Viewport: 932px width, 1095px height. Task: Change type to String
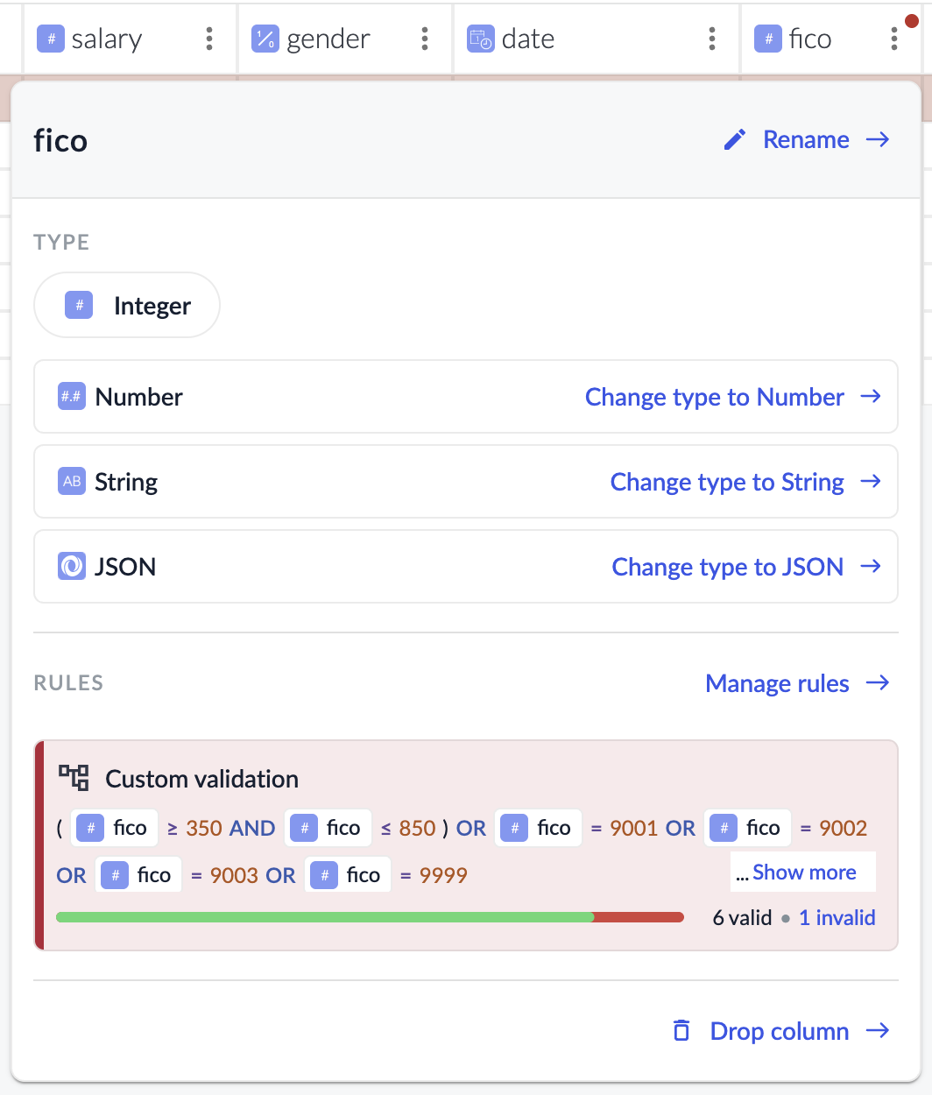[745, 482]
